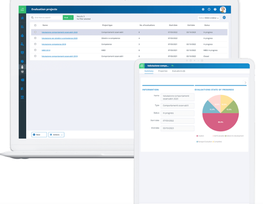Click the clock history icon in header
263x204 pixels.
(x=209, y=9)
